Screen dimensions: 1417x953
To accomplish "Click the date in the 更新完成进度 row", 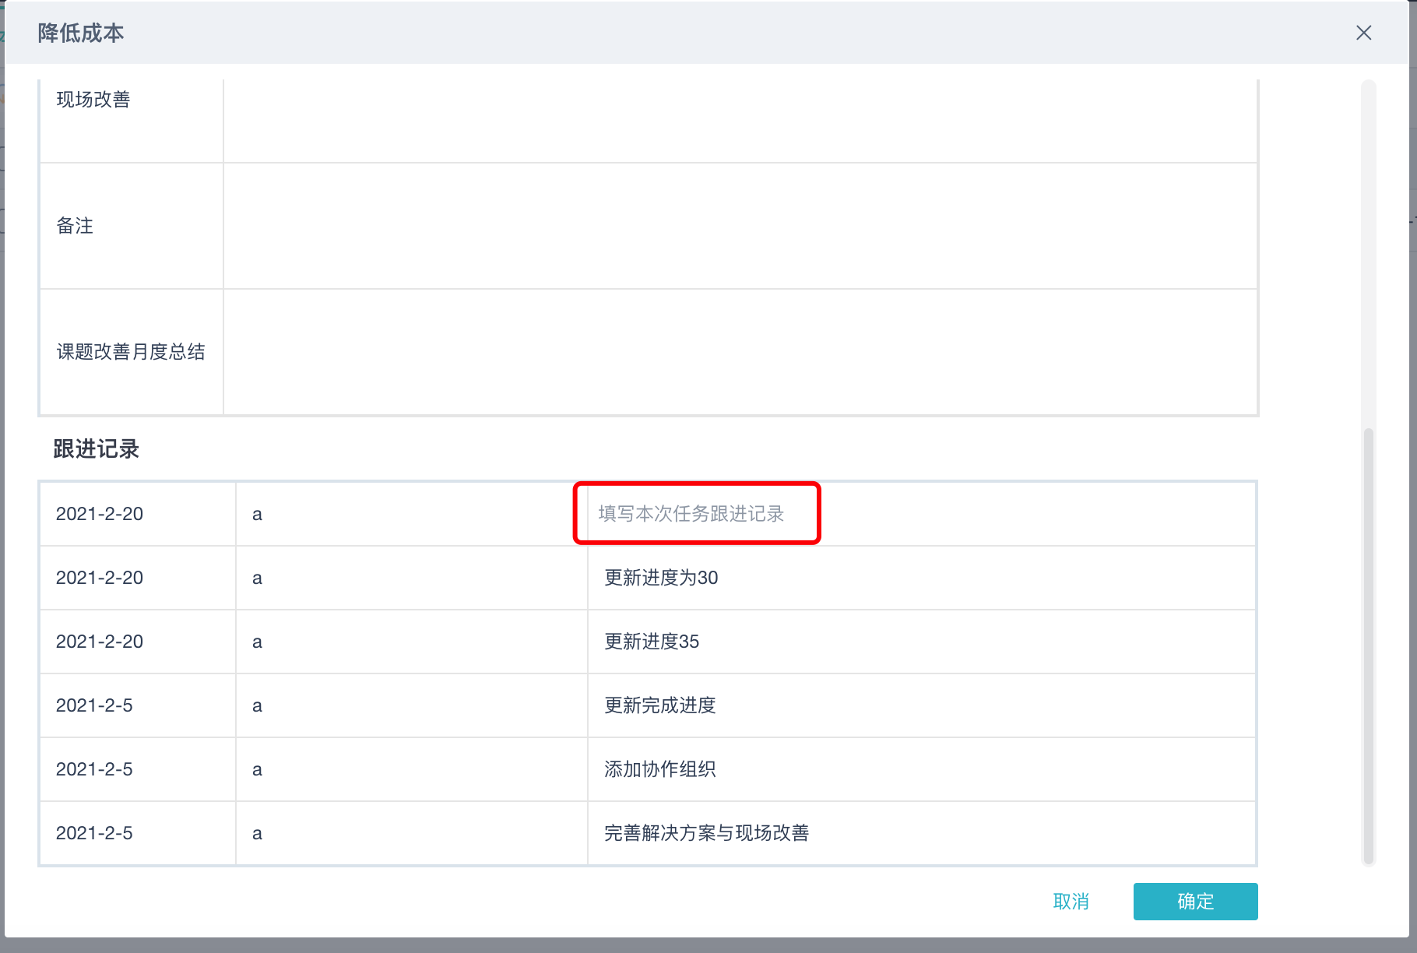I will point(94,705).
